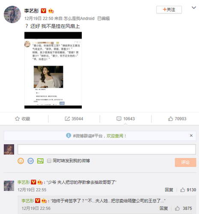The height and width of the screenshot is (214, 199).
Task: Like the reply with 3875 likes
Action: tap(177, 208)
